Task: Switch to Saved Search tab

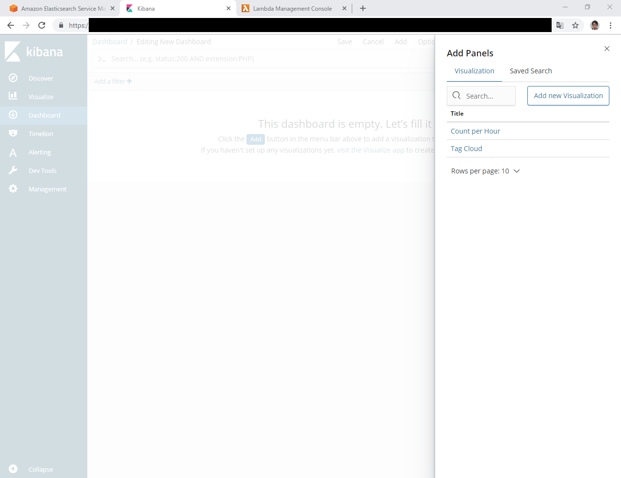Action: pyautogui.click(x=531, y=71)
